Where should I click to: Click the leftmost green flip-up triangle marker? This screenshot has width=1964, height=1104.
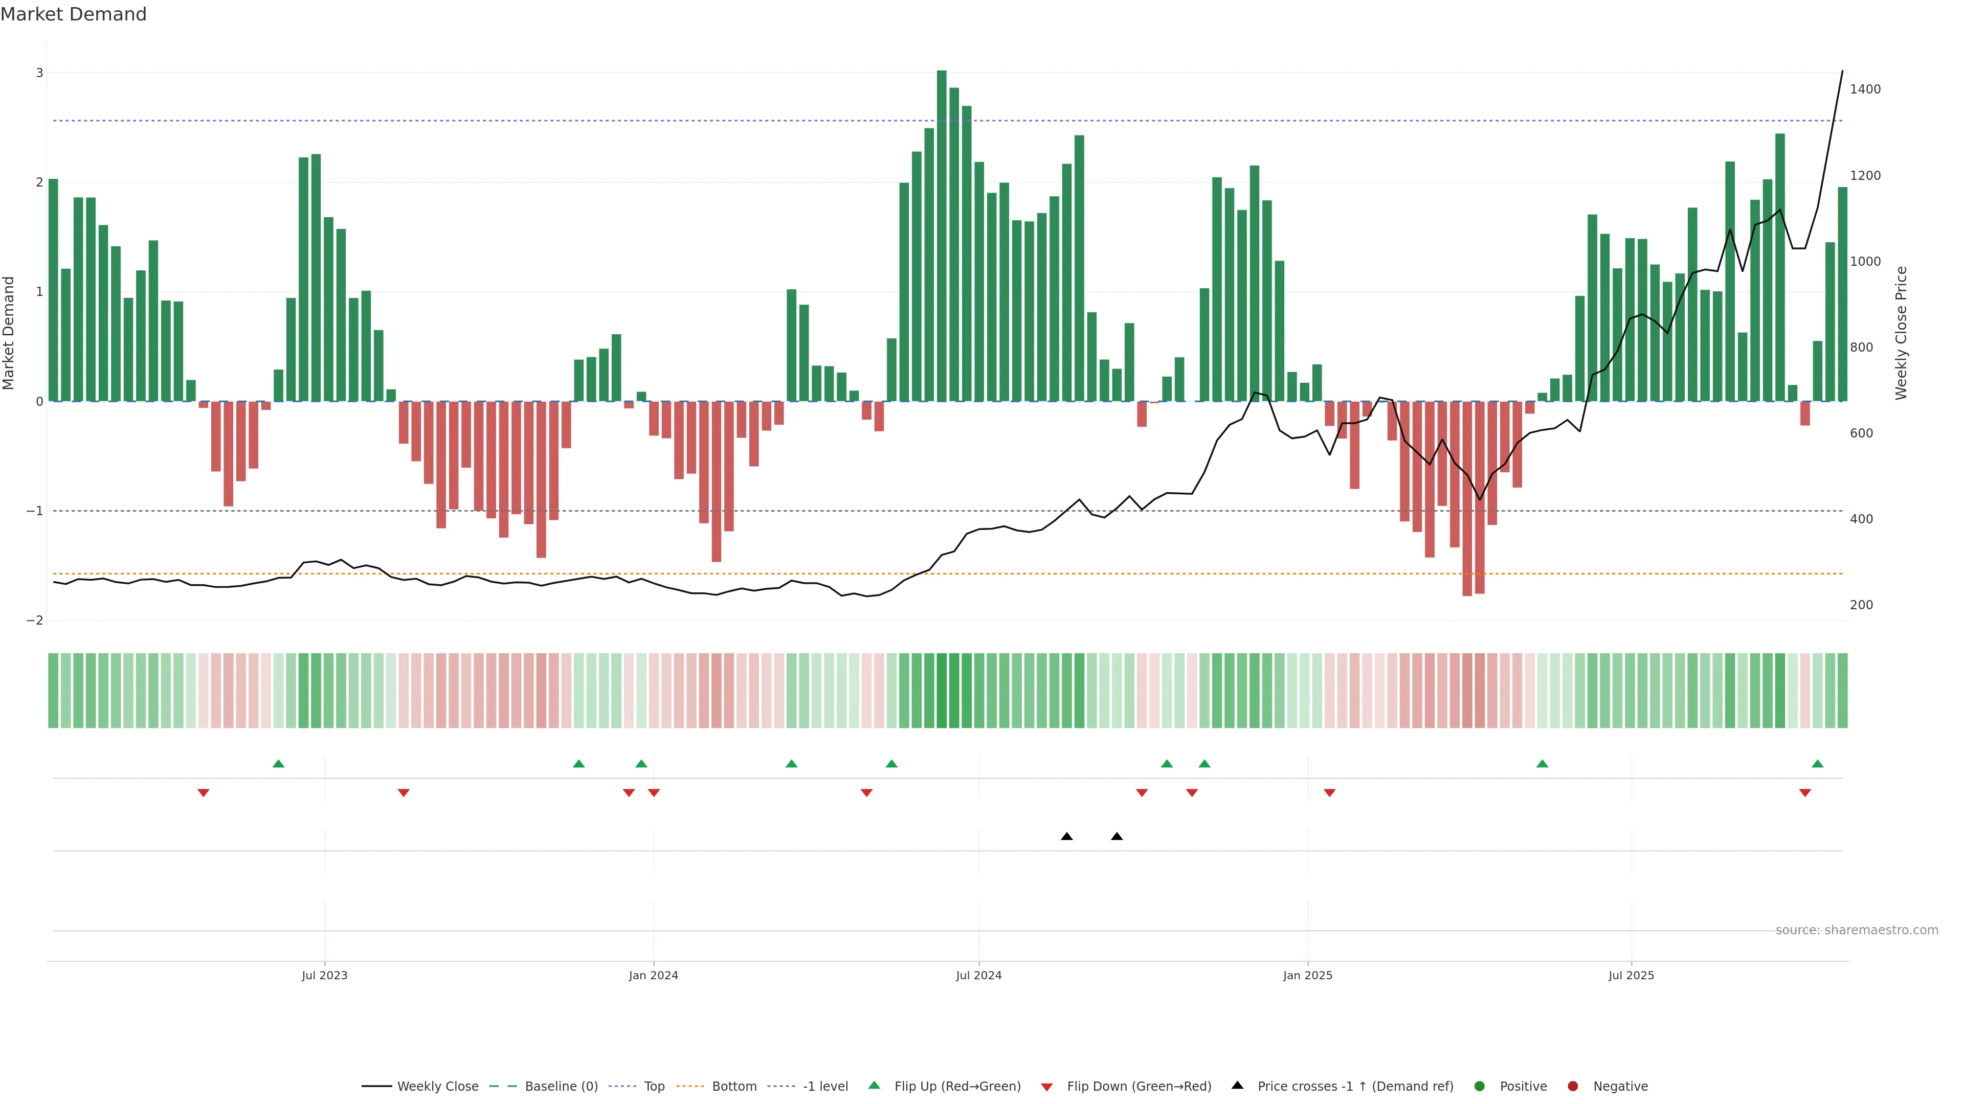click(278, 764)
